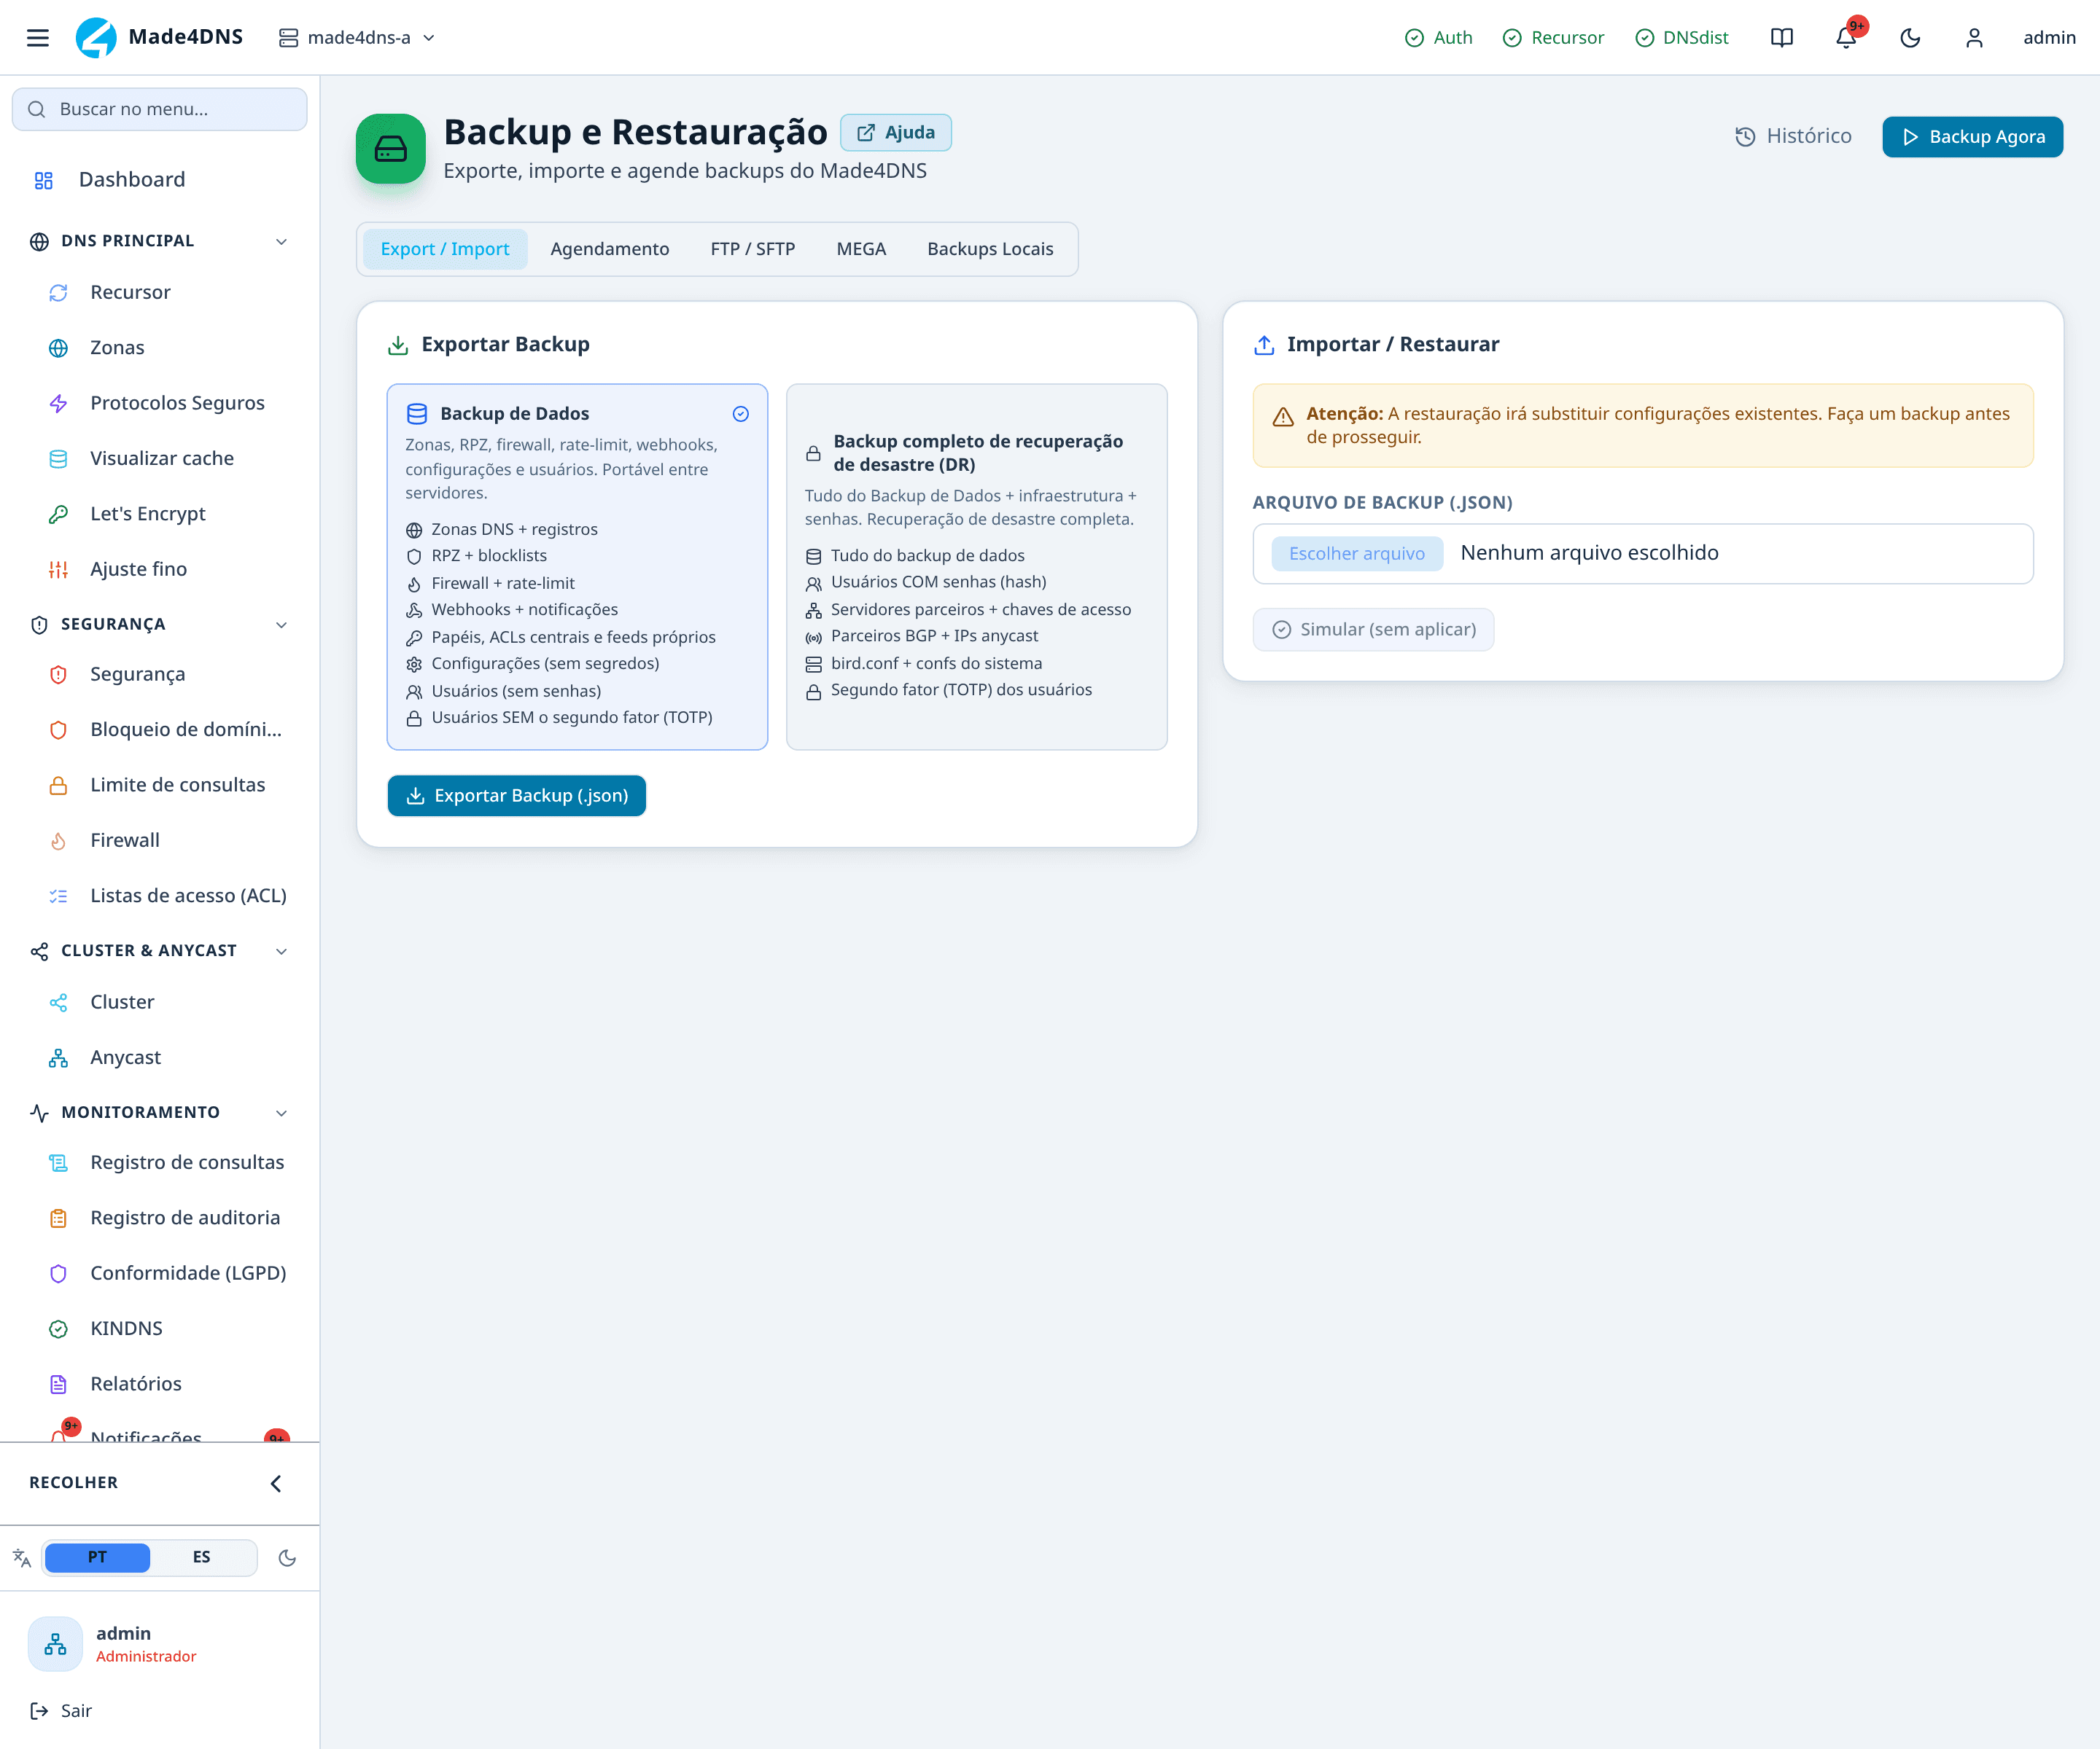Screen dimensions: 2100x1749
Task: Open the Histórico backup history
Action: pos(1793,136)
